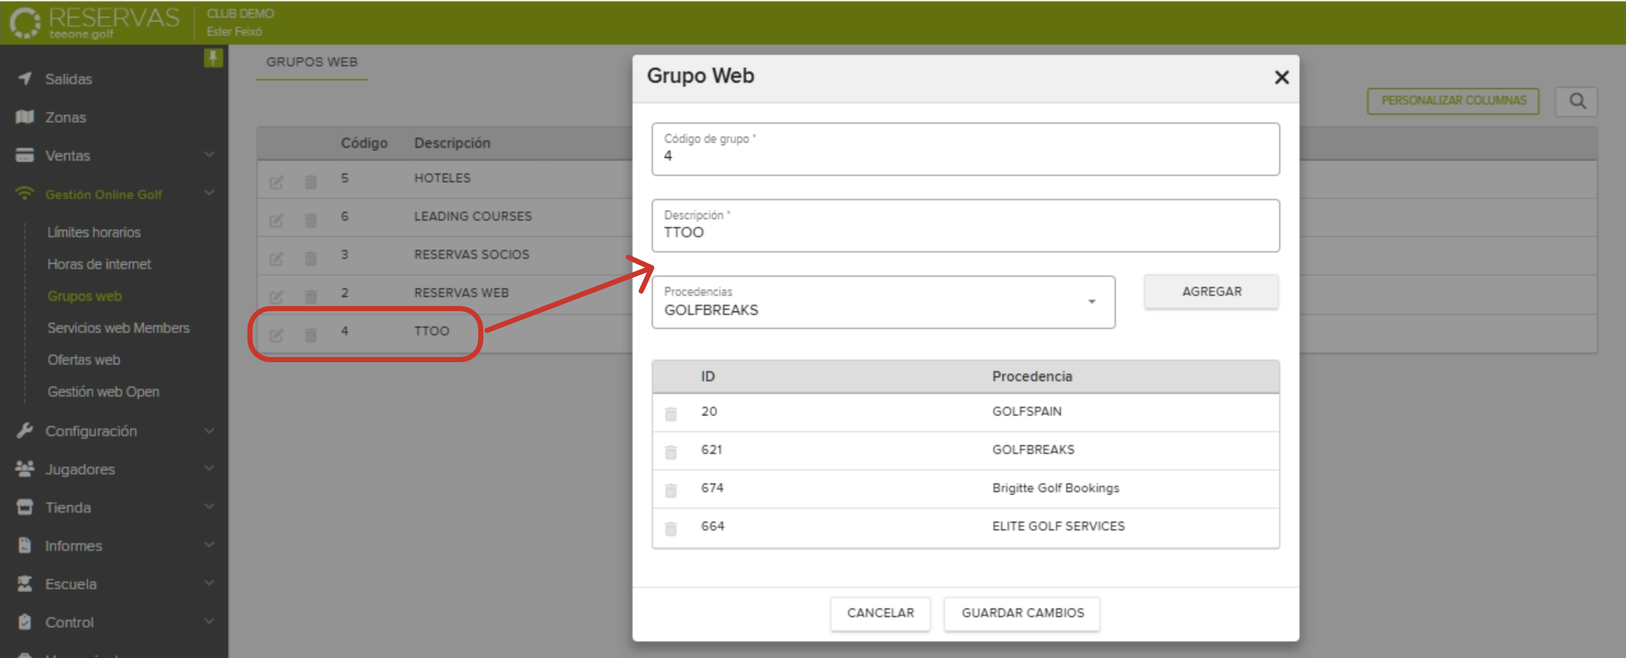1626x658 pixels.
Task: Go to Límites horarios submenu
Action: pos(94,232)
